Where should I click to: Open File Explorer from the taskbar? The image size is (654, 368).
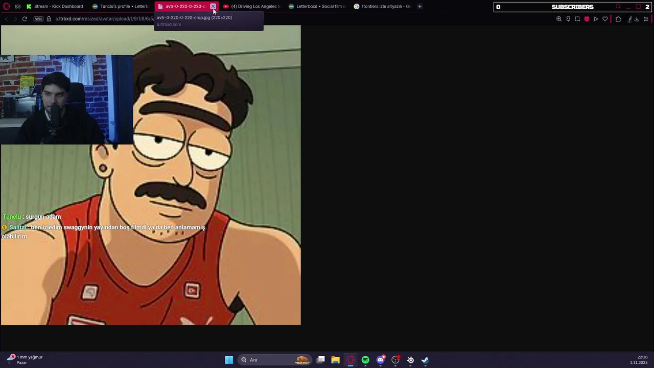[x=335, y=360]
